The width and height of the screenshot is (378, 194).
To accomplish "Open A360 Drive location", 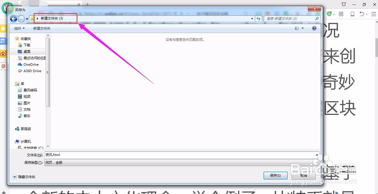I will point(29,71).
